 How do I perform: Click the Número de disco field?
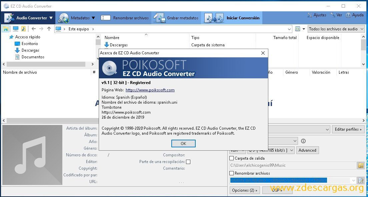point(108,155)
